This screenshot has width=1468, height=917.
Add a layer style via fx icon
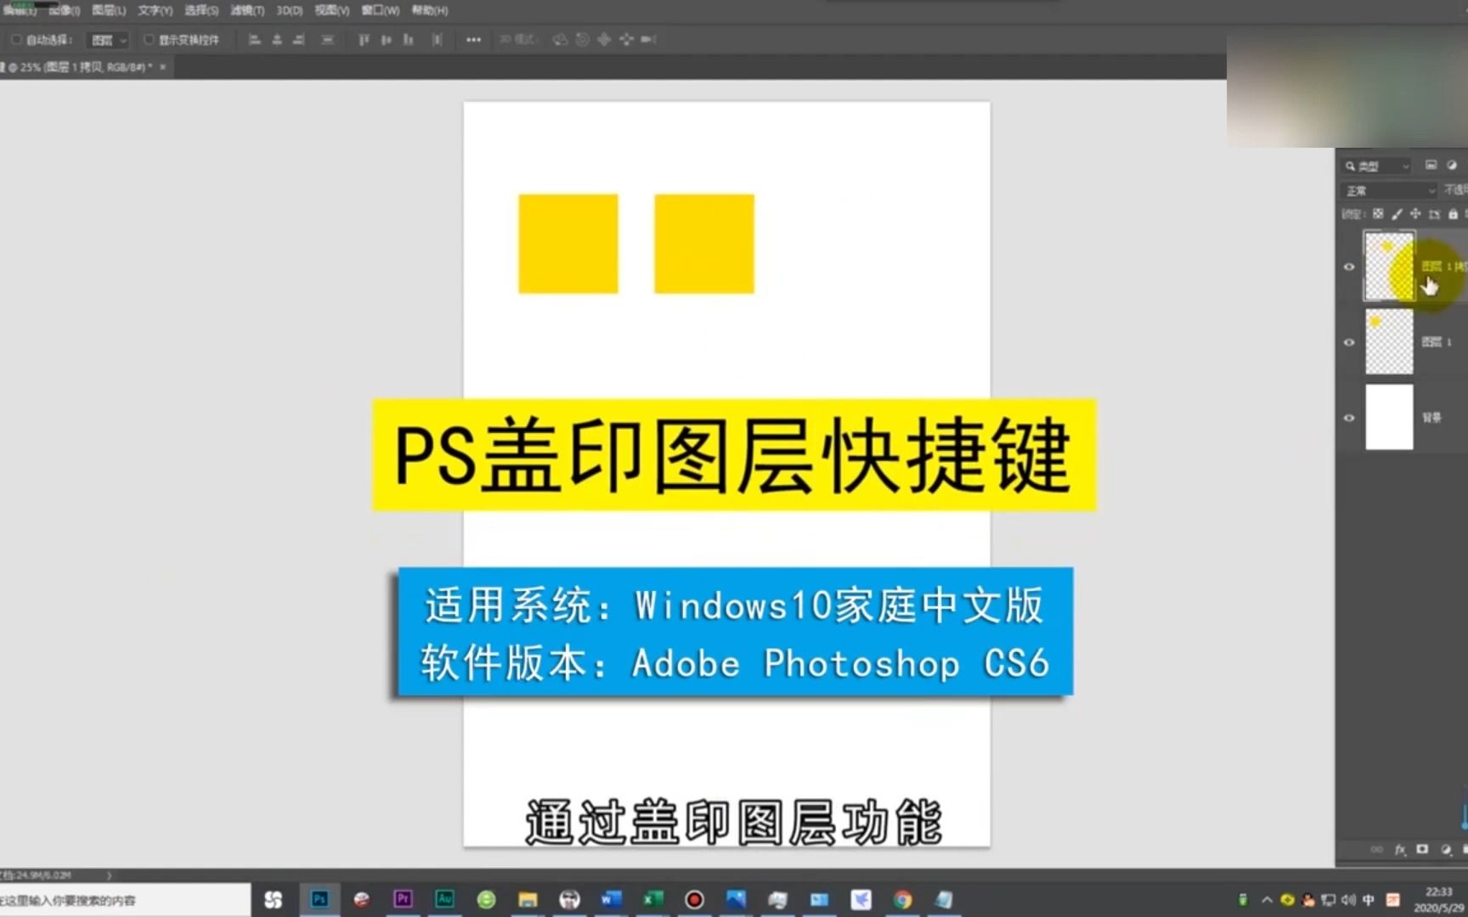pos(1400,850)
